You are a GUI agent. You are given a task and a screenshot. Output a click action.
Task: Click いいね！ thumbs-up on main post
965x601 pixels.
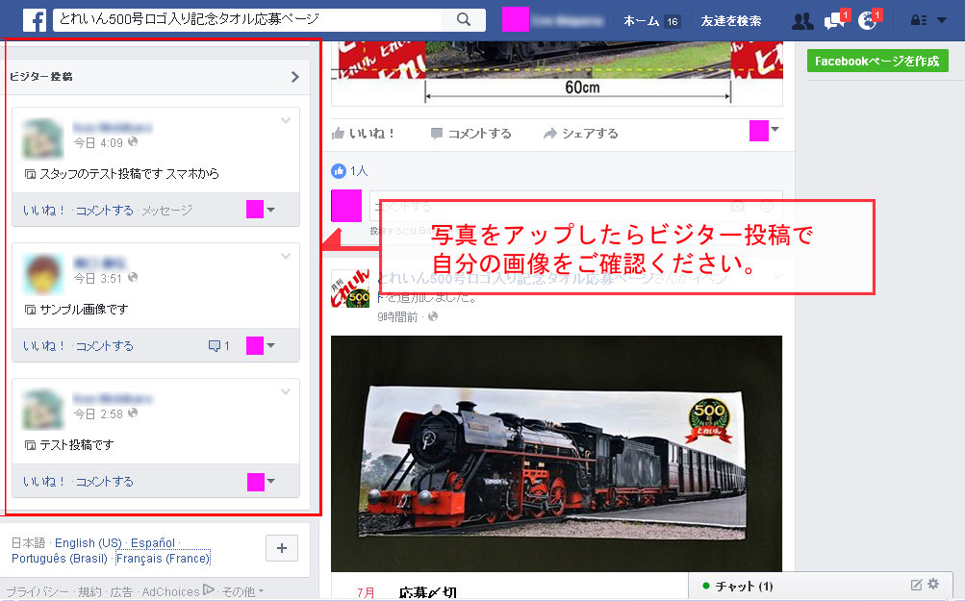tap(363, 134)
